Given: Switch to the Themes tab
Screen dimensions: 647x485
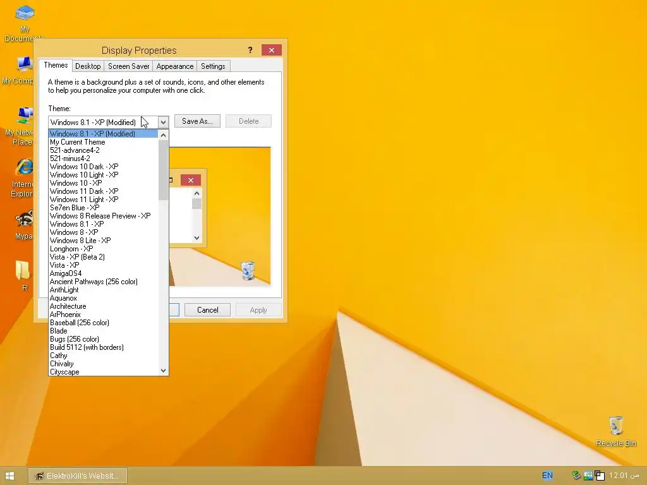Looking at the screenshot, I should (56, 65).
